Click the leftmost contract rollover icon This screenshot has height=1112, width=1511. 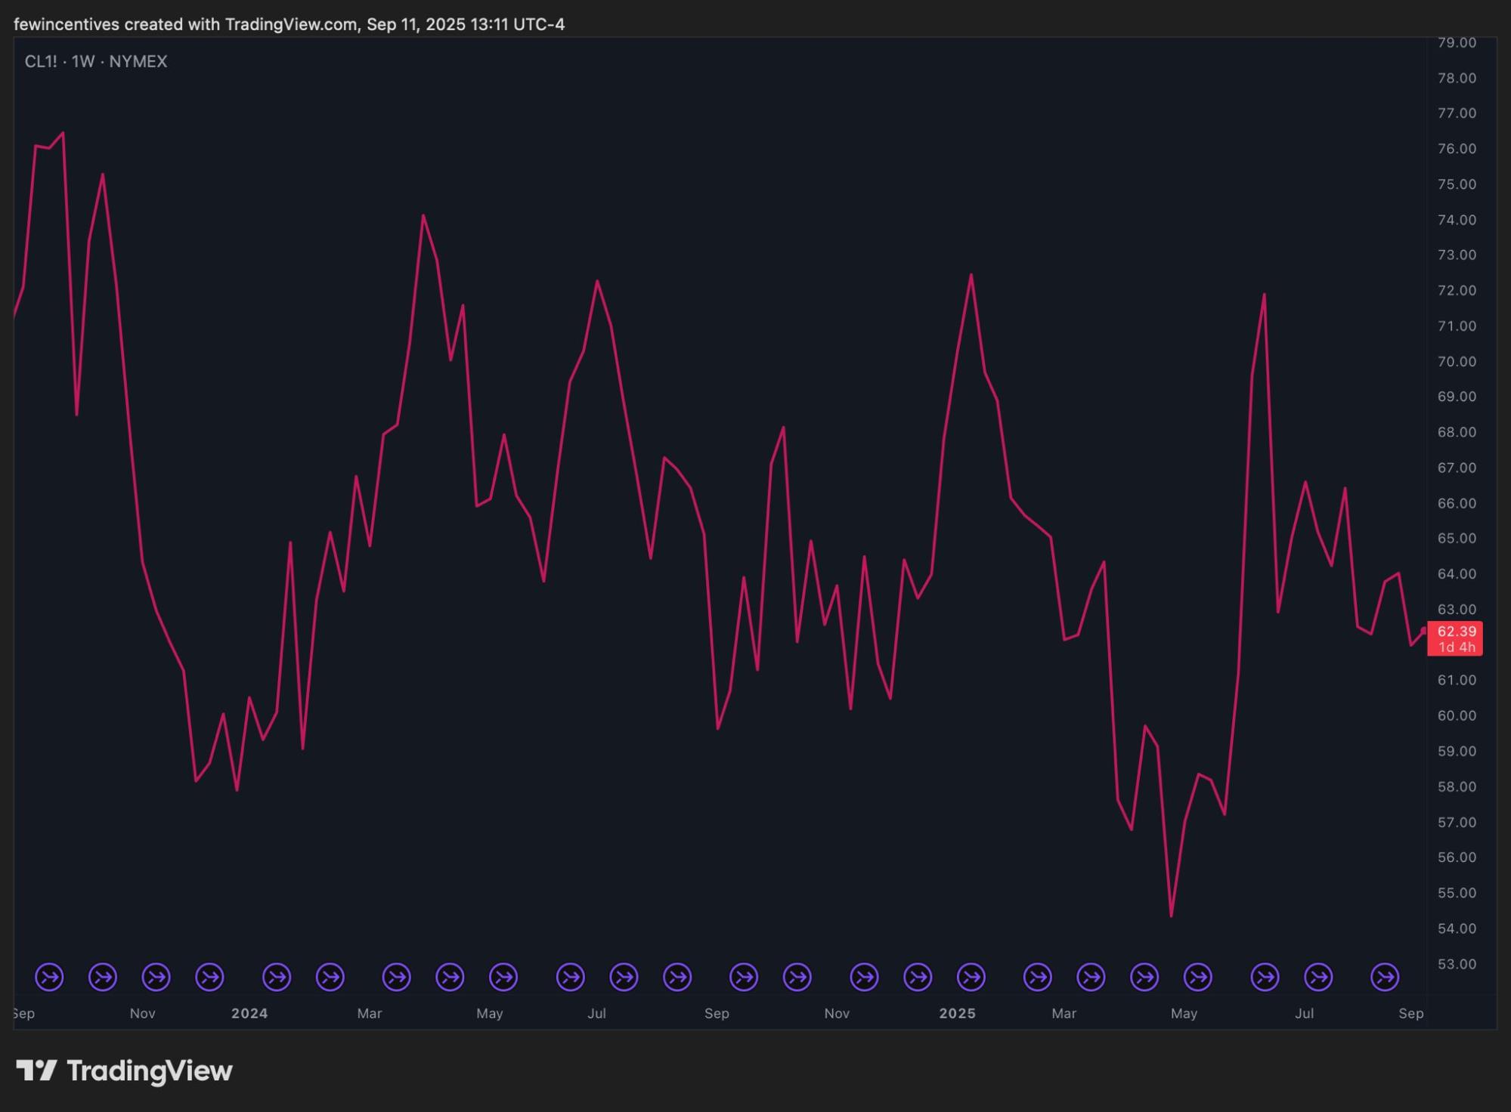tap(50, 977)
